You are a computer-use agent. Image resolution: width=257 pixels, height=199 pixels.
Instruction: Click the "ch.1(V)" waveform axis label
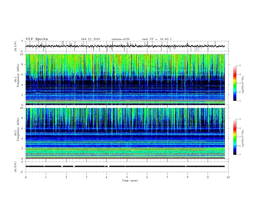16,46
